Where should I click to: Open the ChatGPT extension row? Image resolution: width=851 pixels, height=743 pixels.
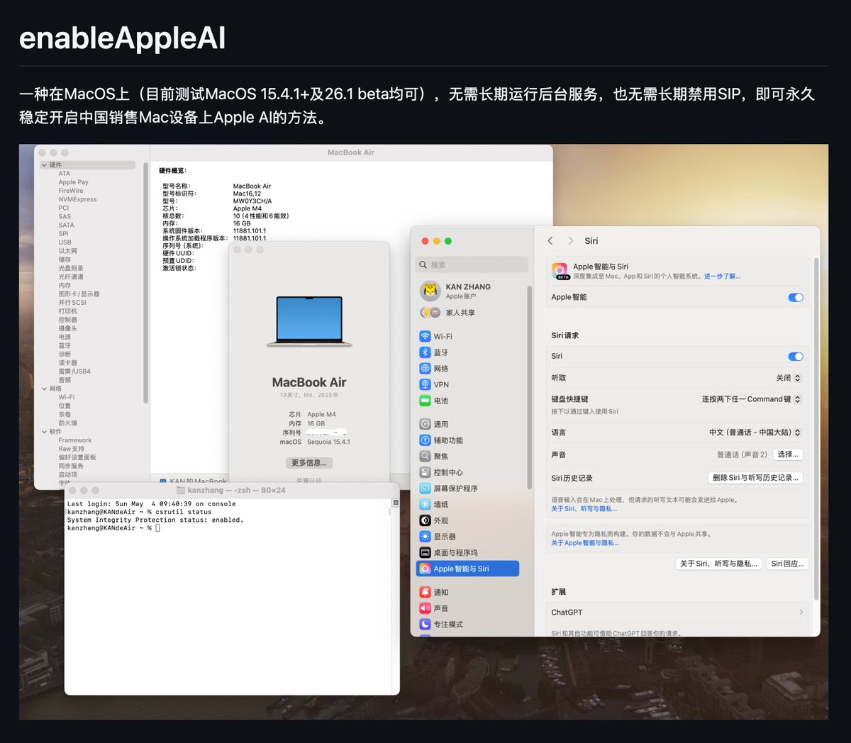coord(679,613)
